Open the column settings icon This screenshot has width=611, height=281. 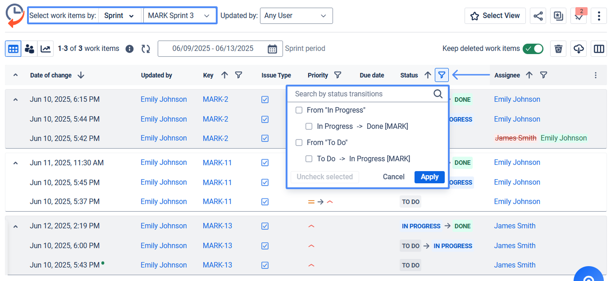pyautogui.click(x=599, y=49)
